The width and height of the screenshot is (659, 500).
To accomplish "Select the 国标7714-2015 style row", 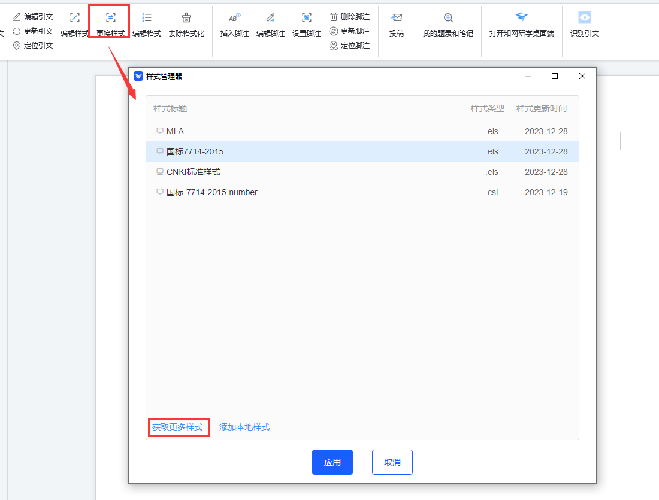I will [362, 151].
